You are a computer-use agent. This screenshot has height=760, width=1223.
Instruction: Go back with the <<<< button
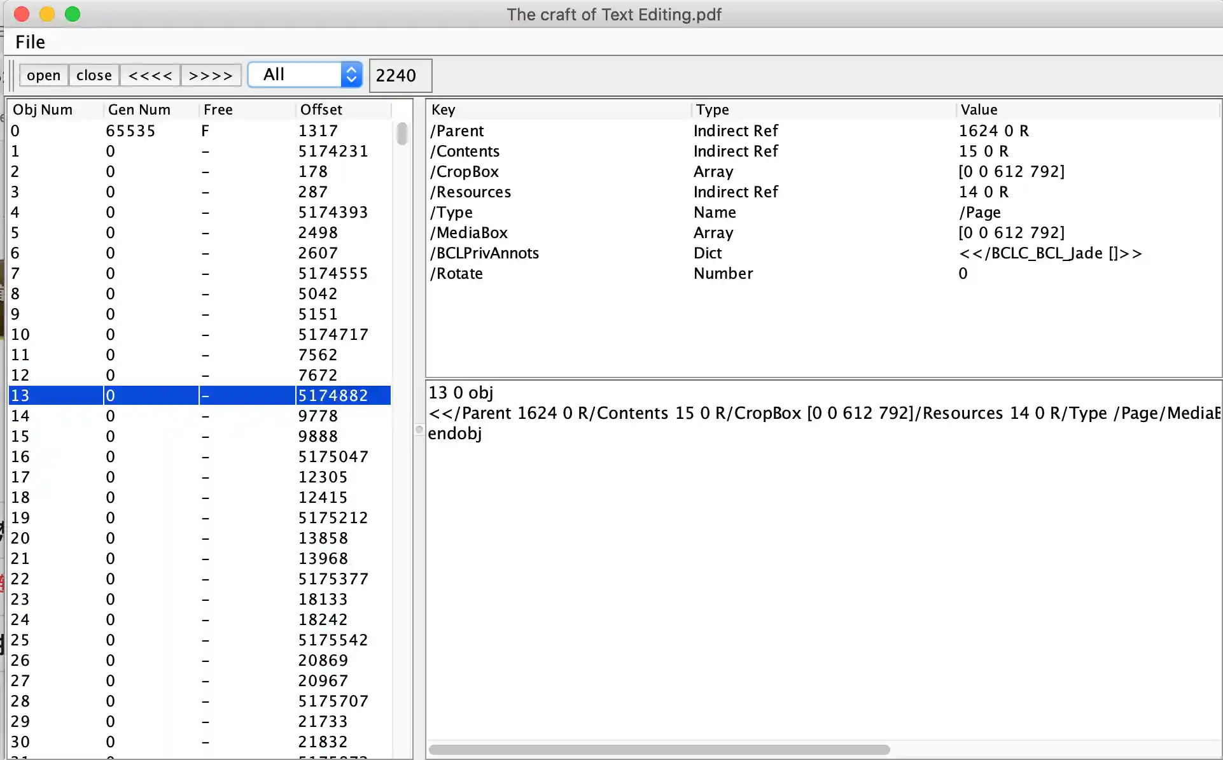coord(150,75)
